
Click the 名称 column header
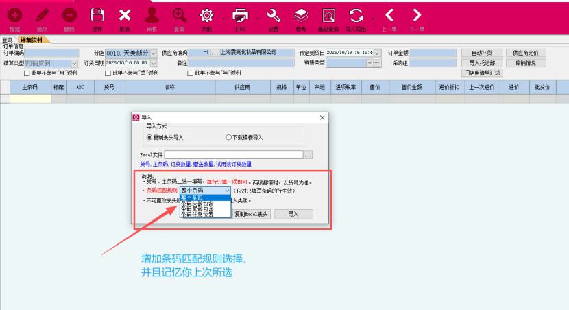[x=170, y=87]
